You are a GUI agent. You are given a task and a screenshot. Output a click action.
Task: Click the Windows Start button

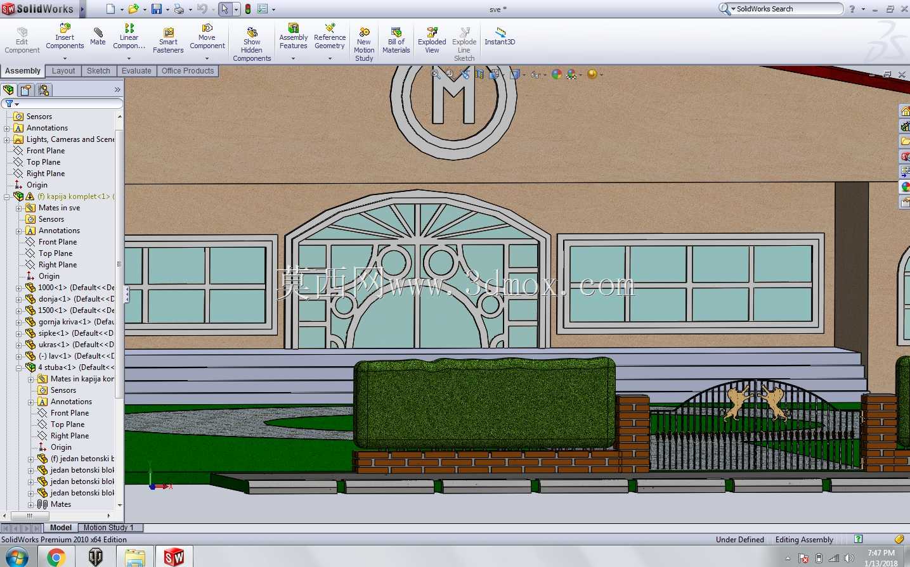(17, 557)
